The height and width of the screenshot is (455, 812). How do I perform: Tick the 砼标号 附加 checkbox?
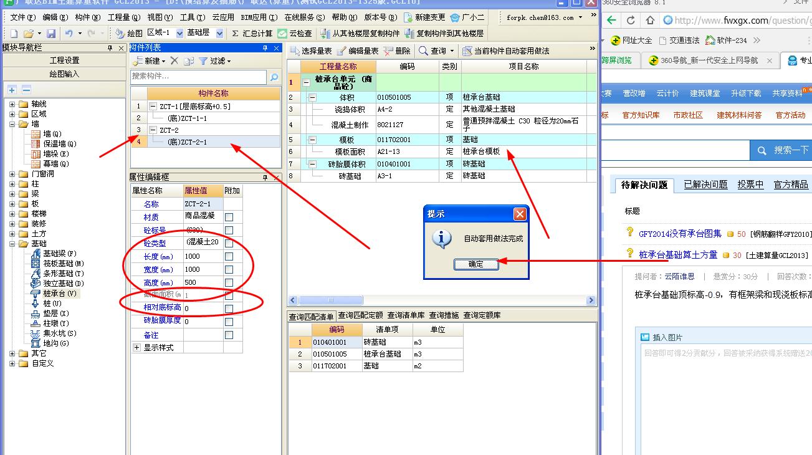click(229, 230)
